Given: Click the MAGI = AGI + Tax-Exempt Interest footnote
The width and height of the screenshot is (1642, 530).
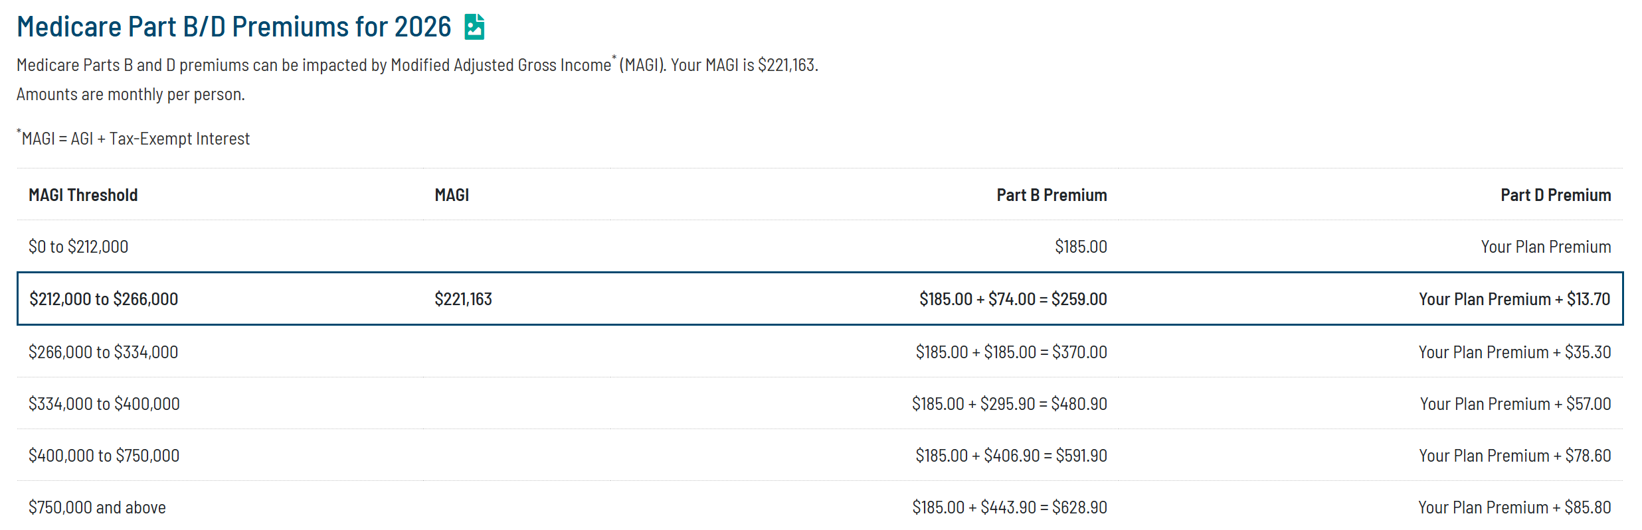Looking at the screenshot, I should point(134,138).
